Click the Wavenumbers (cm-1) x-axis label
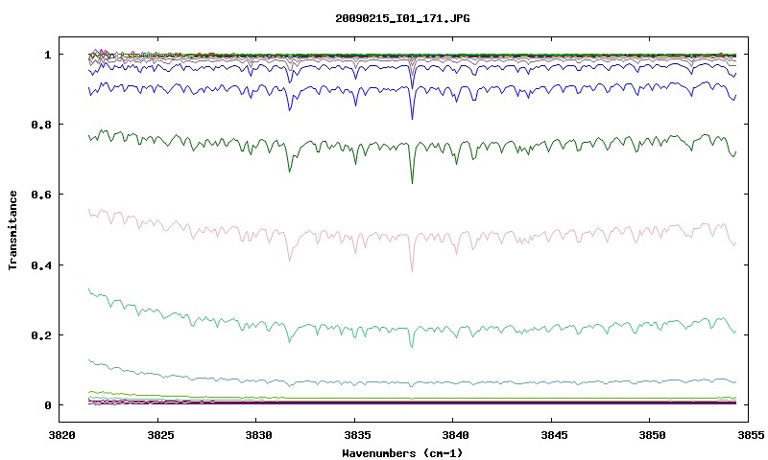The height and width of the screenshot is (460, 768). 402,453
